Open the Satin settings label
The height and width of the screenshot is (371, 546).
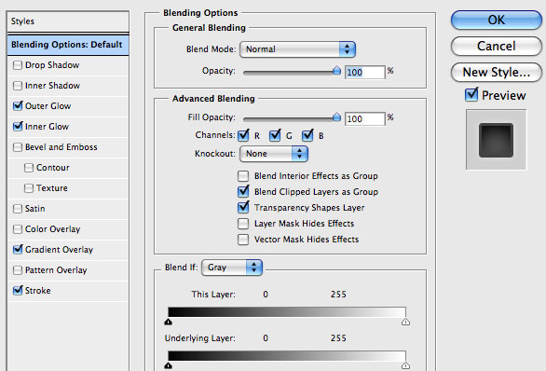pyautogui.click(x=34, y=209)
